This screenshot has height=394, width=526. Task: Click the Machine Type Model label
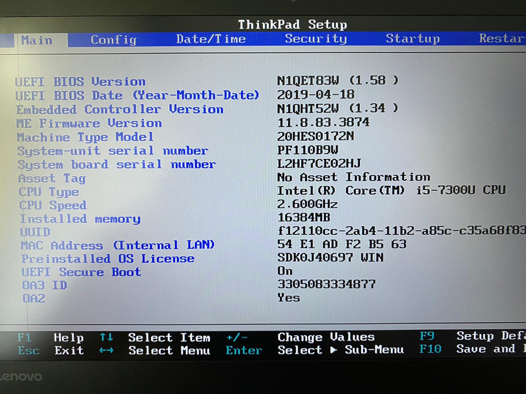point(85,137)
